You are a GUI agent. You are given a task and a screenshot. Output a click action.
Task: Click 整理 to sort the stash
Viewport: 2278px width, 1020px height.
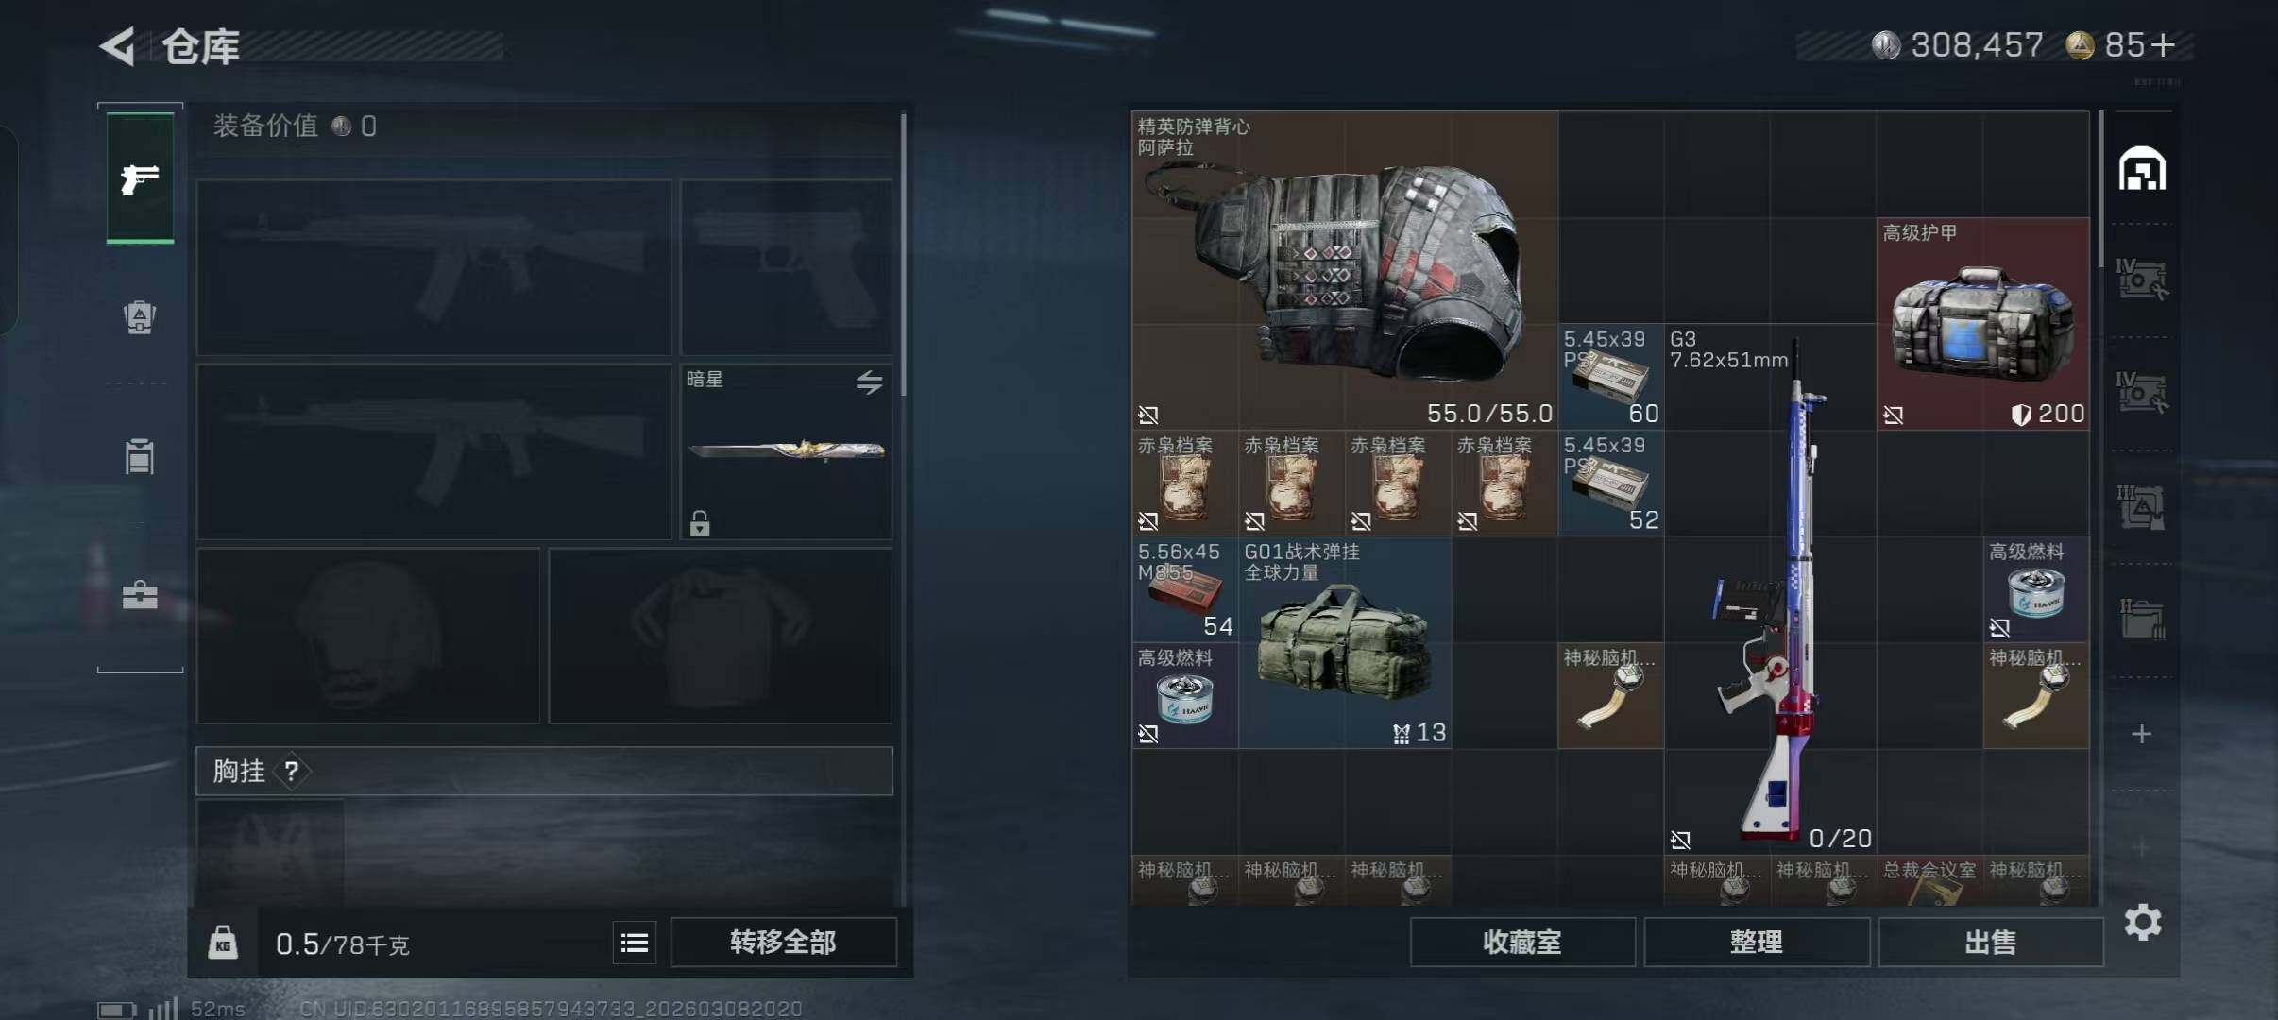tap(1757, 942)
